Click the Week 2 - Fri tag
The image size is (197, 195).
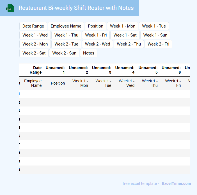pos(158,44)
